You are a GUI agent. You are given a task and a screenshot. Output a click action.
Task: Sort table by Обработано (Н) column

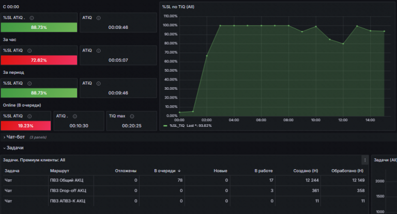tap(347, 171)
